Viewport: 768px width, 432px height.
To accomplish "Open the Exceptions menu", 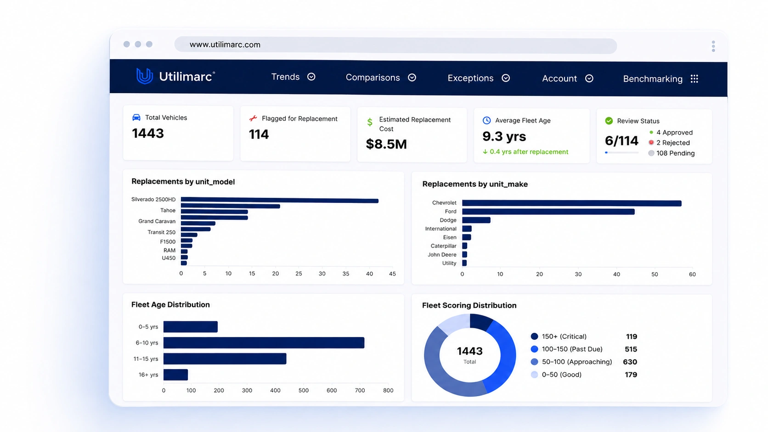I will (x=470, y=78).
